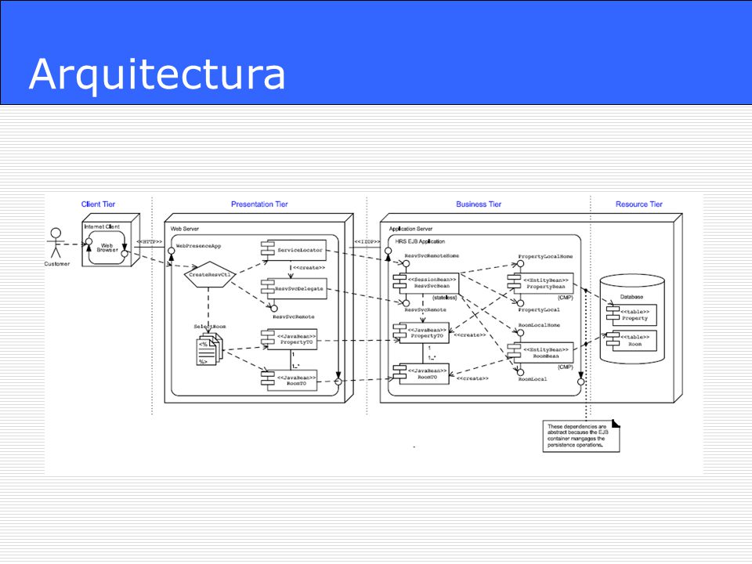Viewport: 752px width, 564px height.
Task: Click the WebPresenceApp label
Action: (198, 245)
